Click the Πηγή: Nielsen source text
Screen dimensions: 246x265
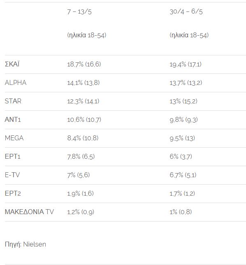pyautogui.click(x=26, y=244)
